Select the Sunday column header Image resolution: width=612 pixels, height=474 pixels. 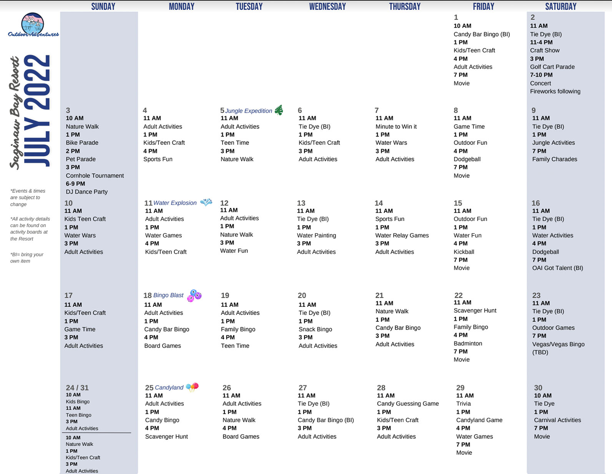point(103,7)
